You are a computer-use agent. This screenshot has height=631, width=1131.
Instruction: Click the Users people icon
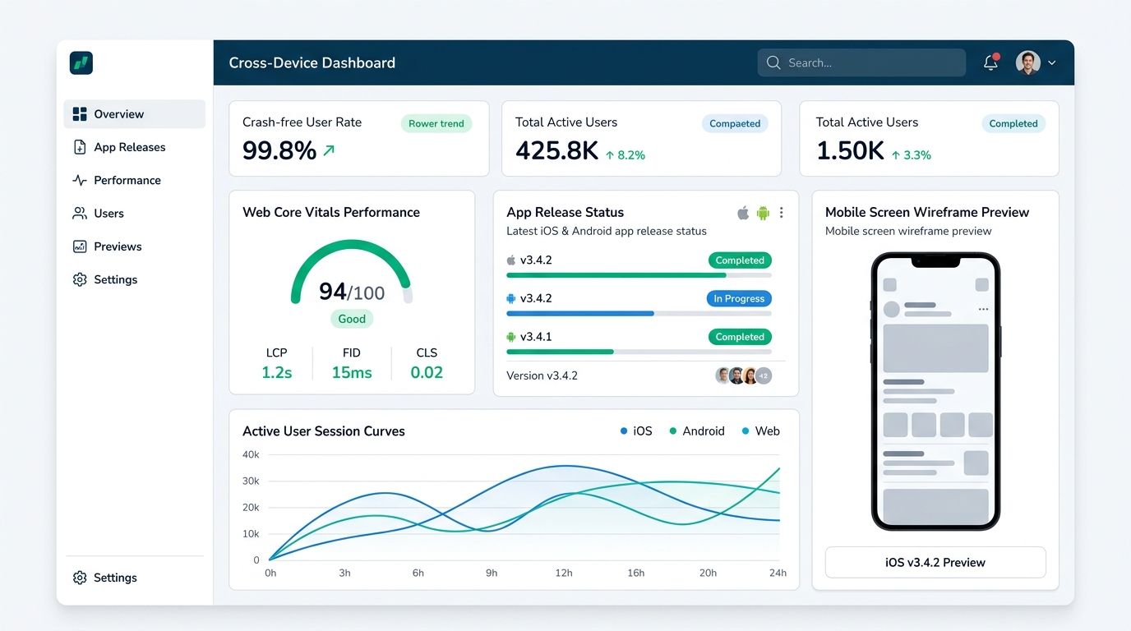click(x=80, y=214)
